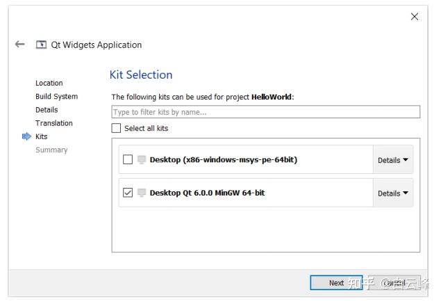Expand Details for Qt 6.0.0 MinGW kit
This screenshot has width=441, height=302.
(392, 193)
